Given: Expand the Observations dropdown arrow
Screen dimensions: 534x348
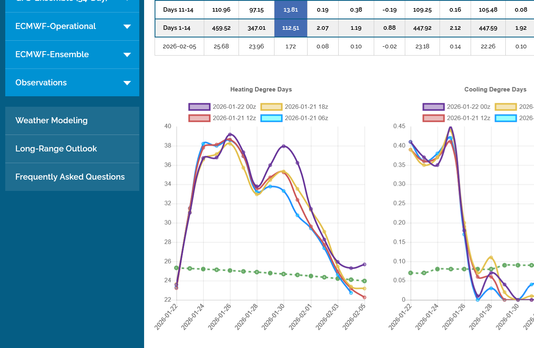Looking at the screenshot, I should coord(127,83).
